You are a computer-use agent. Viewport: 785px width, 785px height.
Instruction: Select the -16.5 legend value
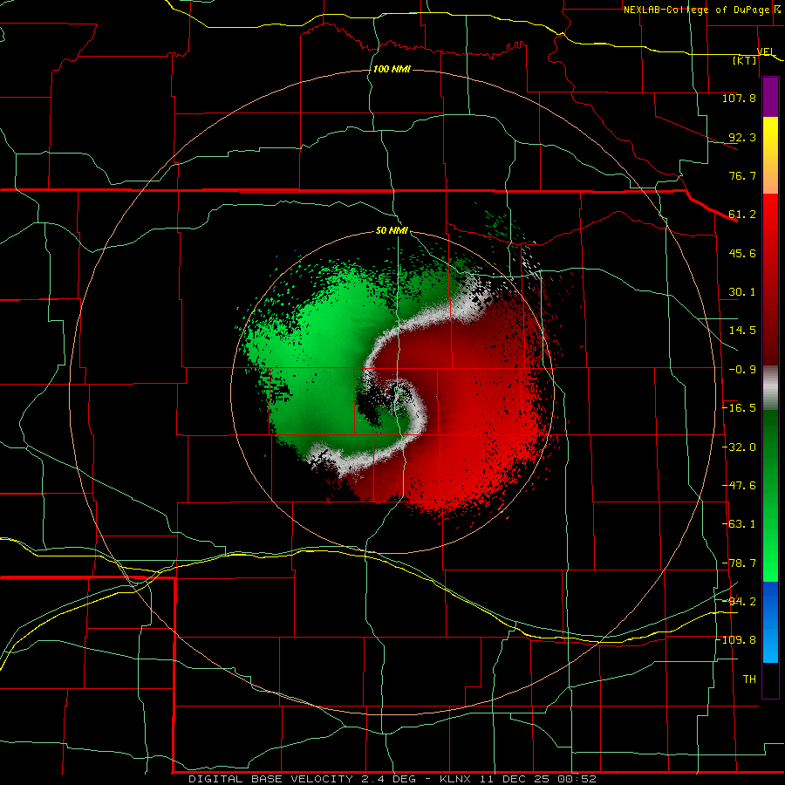coord(739,408)
